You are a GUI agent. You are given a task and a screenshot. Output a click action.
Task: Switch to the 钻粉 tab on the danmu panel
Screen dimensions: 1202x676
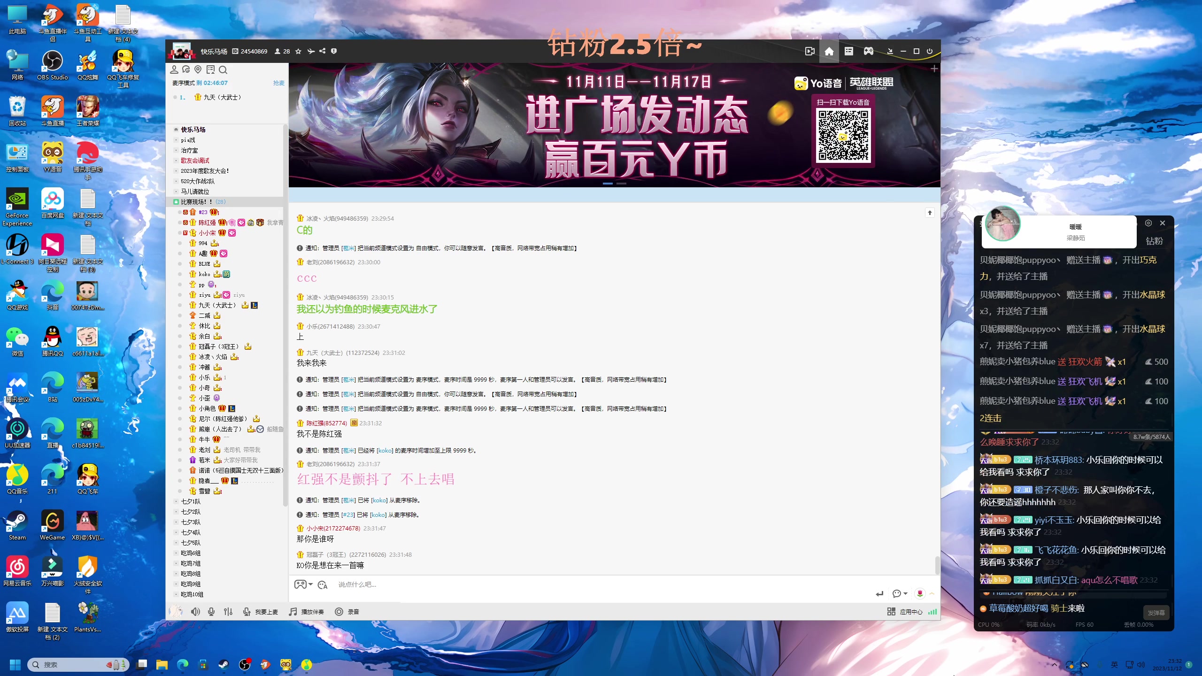click(x=1155, y=241)
